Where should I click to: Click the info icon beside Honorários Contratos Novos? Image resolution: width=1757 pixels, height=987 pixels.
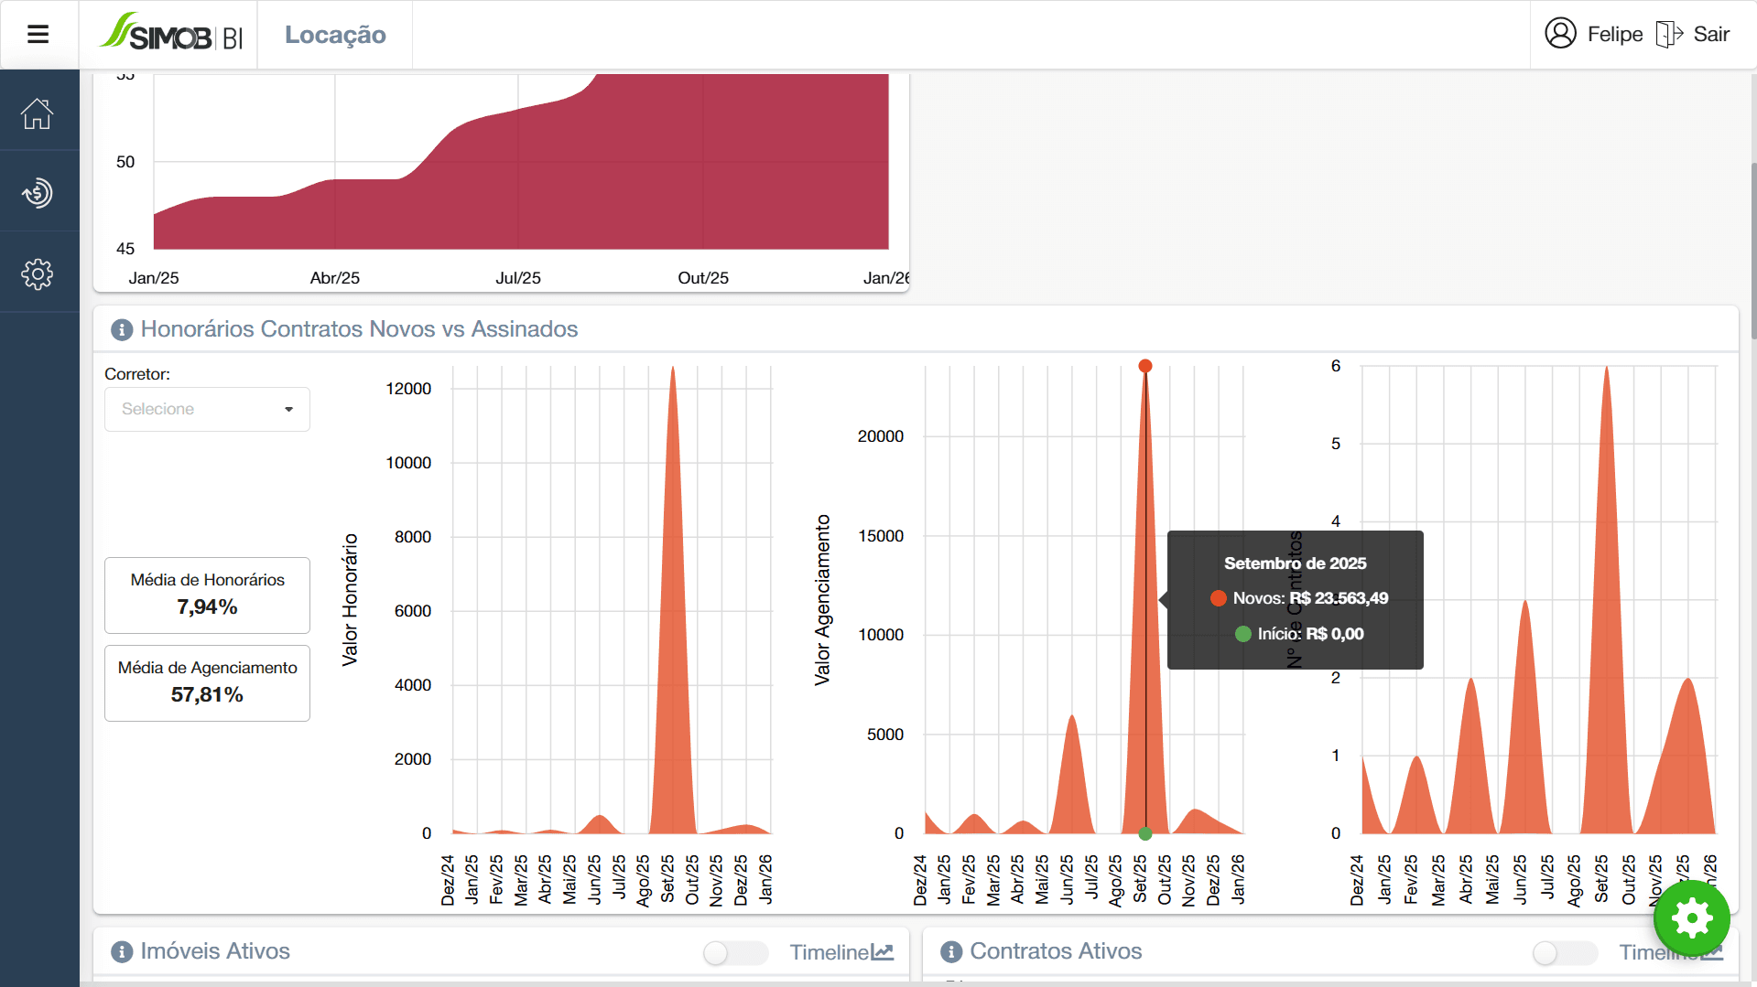click(120, 329)
